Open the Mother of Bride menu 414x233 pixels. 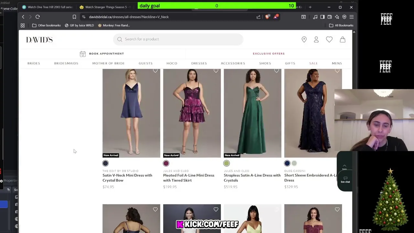(x=108, y=63)
